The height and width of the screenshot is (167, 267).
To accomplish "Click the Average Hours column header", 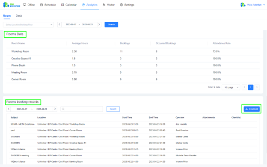I will pyautogui.click(x=80, y=43).
